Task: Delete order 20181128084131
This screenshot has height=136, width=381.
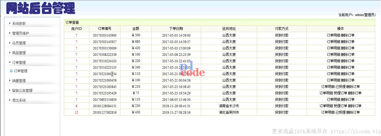Action: click(x=355, y=106)
